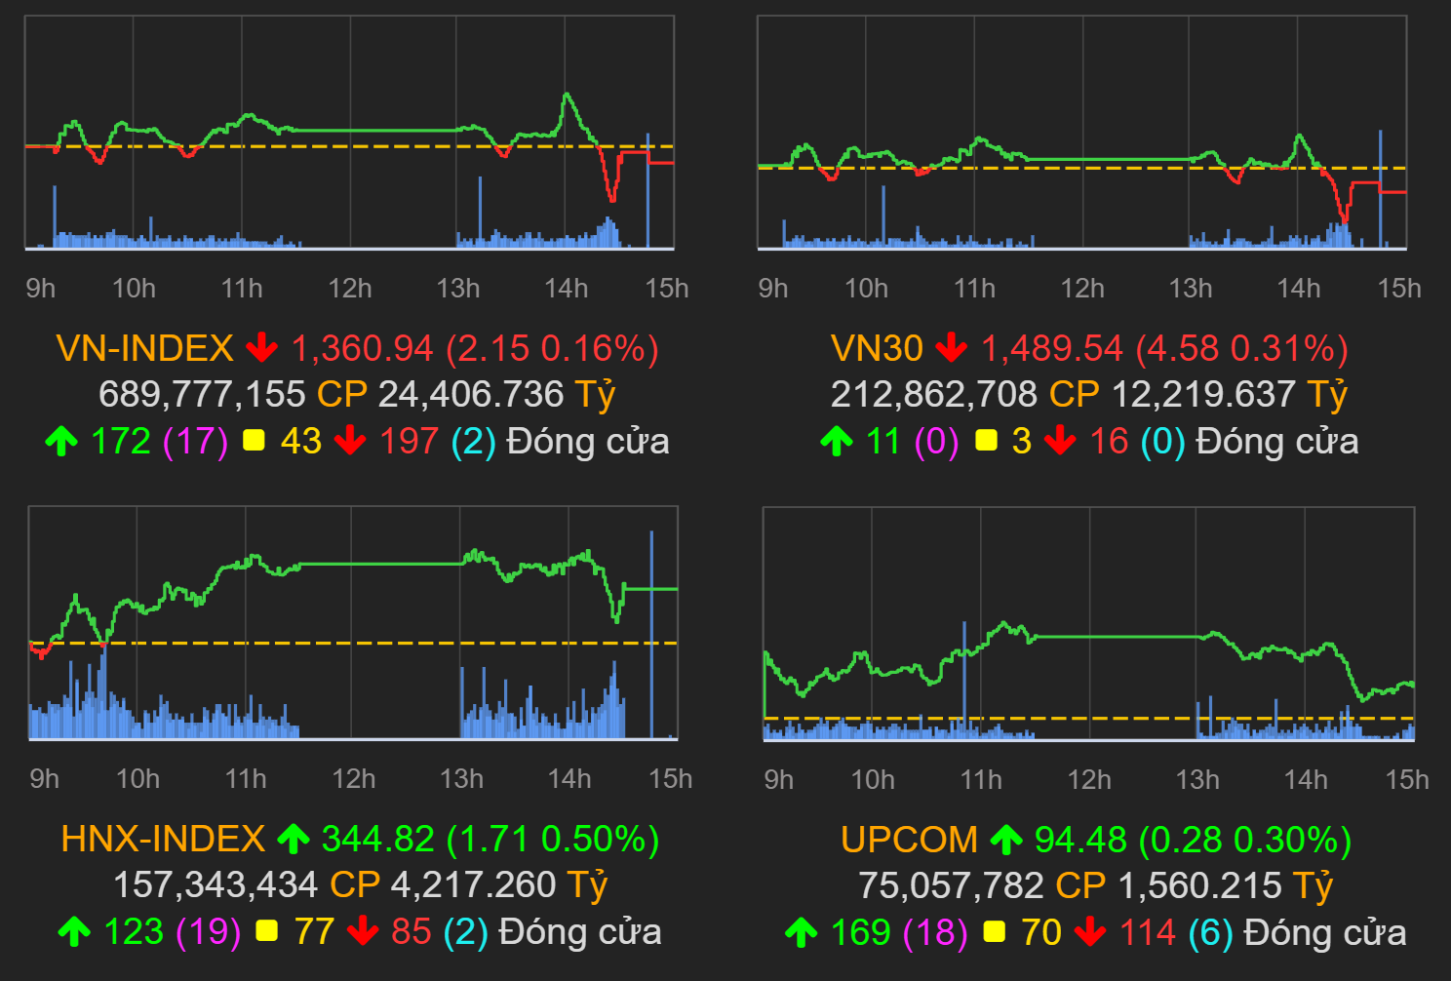
Task: Select the UPCOM index label
Action: [909, 840]
